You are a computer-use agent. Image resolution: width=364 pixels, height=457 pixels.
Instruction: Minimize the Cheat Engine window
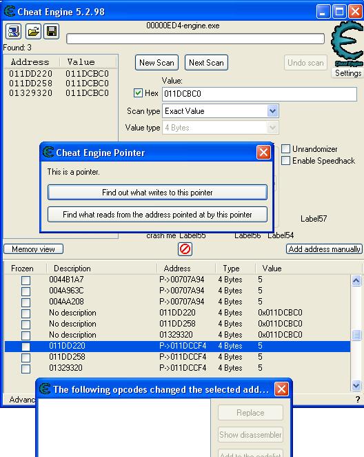[x=323, y=12]
